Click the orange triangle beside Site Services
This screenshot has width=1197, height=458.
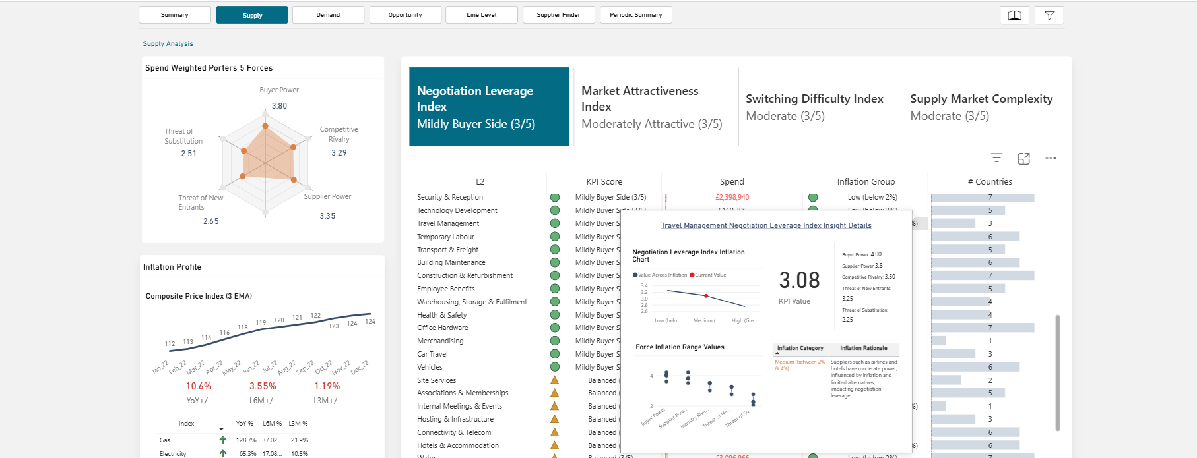(555, 380)
